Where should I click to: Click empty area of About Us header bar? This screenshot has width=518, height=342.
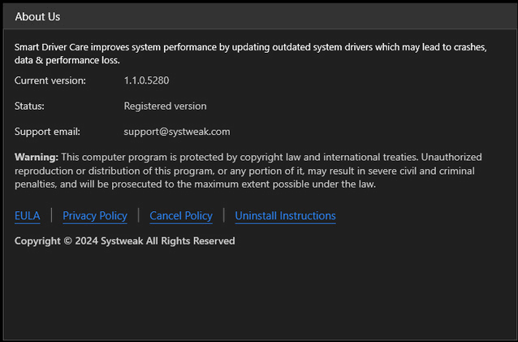pyautogui.click(x=284, y=16)
